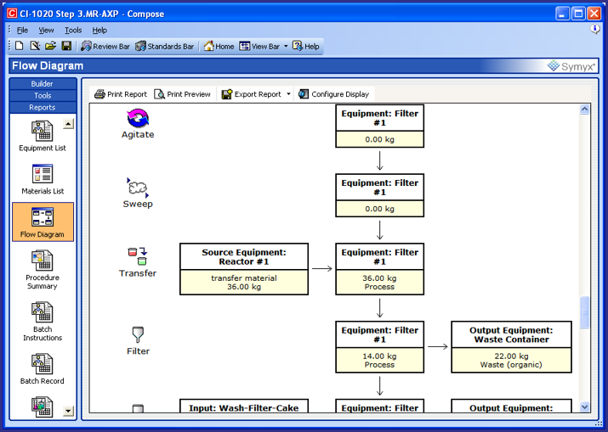Toggle the Review Bar

click(105, 46)
